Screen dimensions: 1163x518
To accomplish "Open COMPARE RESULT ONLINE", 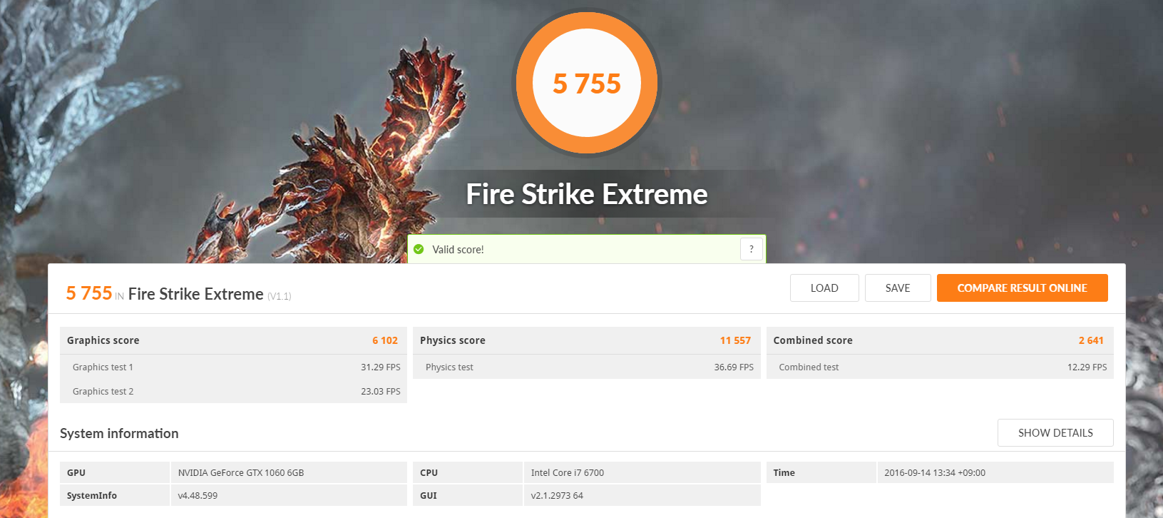I will 1022,288.
